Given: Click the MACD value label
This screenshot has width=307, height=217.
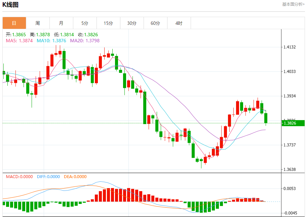Looking at the screenshot, I should pyautogui.click(x=19, y=176).
